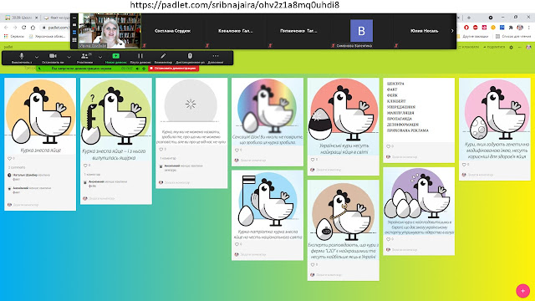This screenshot has height=301, width=535.
Task: Expand participants options arrow
Action: coord(100,57)
